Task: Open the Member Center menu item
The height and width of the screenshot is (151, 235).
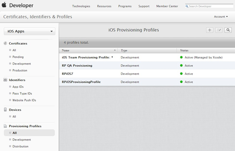Action: (x=167, y=6)
